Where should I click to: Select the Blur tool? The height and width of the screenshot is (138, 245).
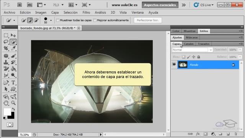point(6,75)
